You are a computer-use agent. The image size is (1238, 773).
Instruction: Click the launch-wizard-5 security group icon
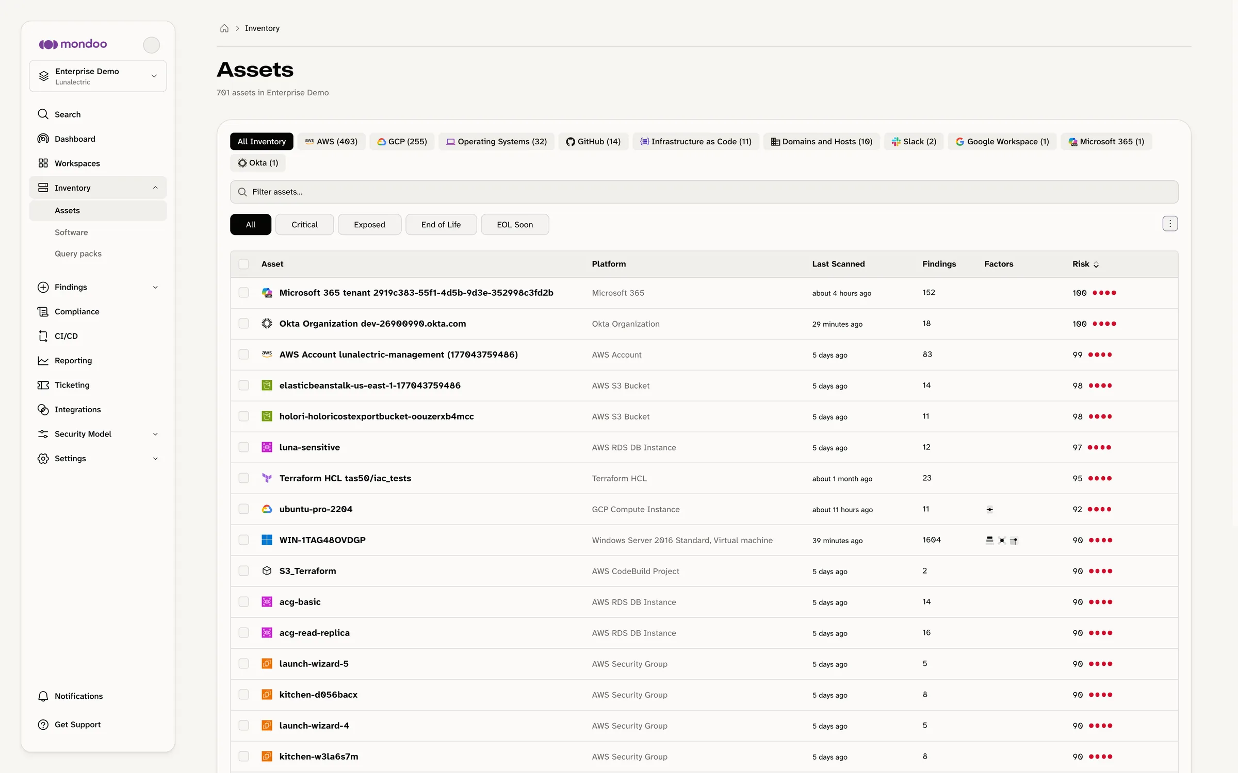(267, 664)
